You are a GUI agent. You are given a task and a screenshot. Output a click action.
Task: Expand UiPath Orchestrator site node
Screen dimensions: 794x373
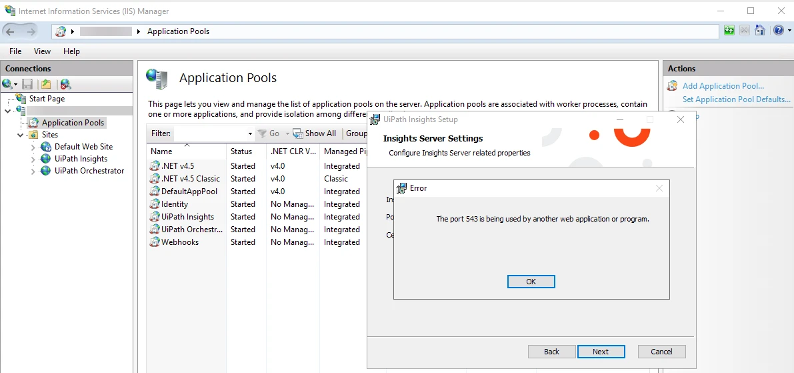[x=33, y=171]
